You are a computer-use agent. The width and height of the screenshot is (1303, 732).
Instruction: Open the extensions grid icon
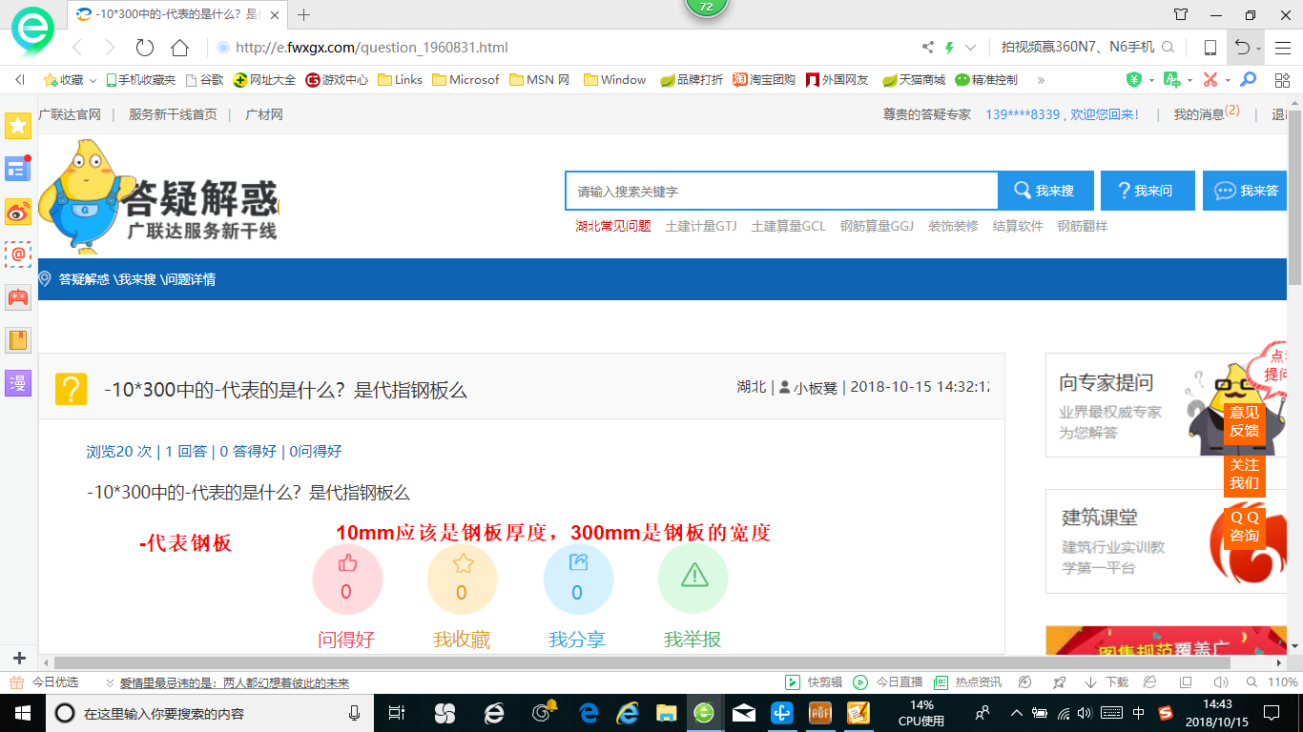click(x=1282, y=80)
